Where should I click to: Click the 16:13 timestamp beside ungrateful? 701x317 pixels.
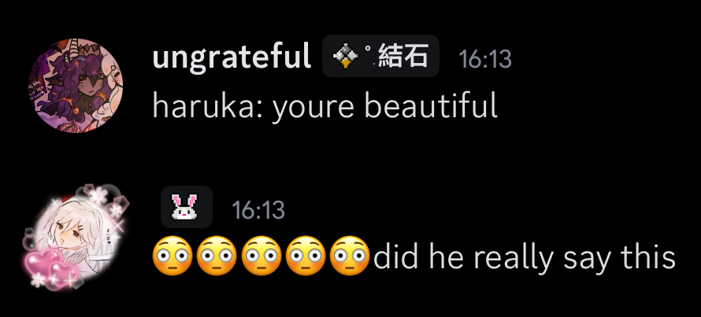485,58
